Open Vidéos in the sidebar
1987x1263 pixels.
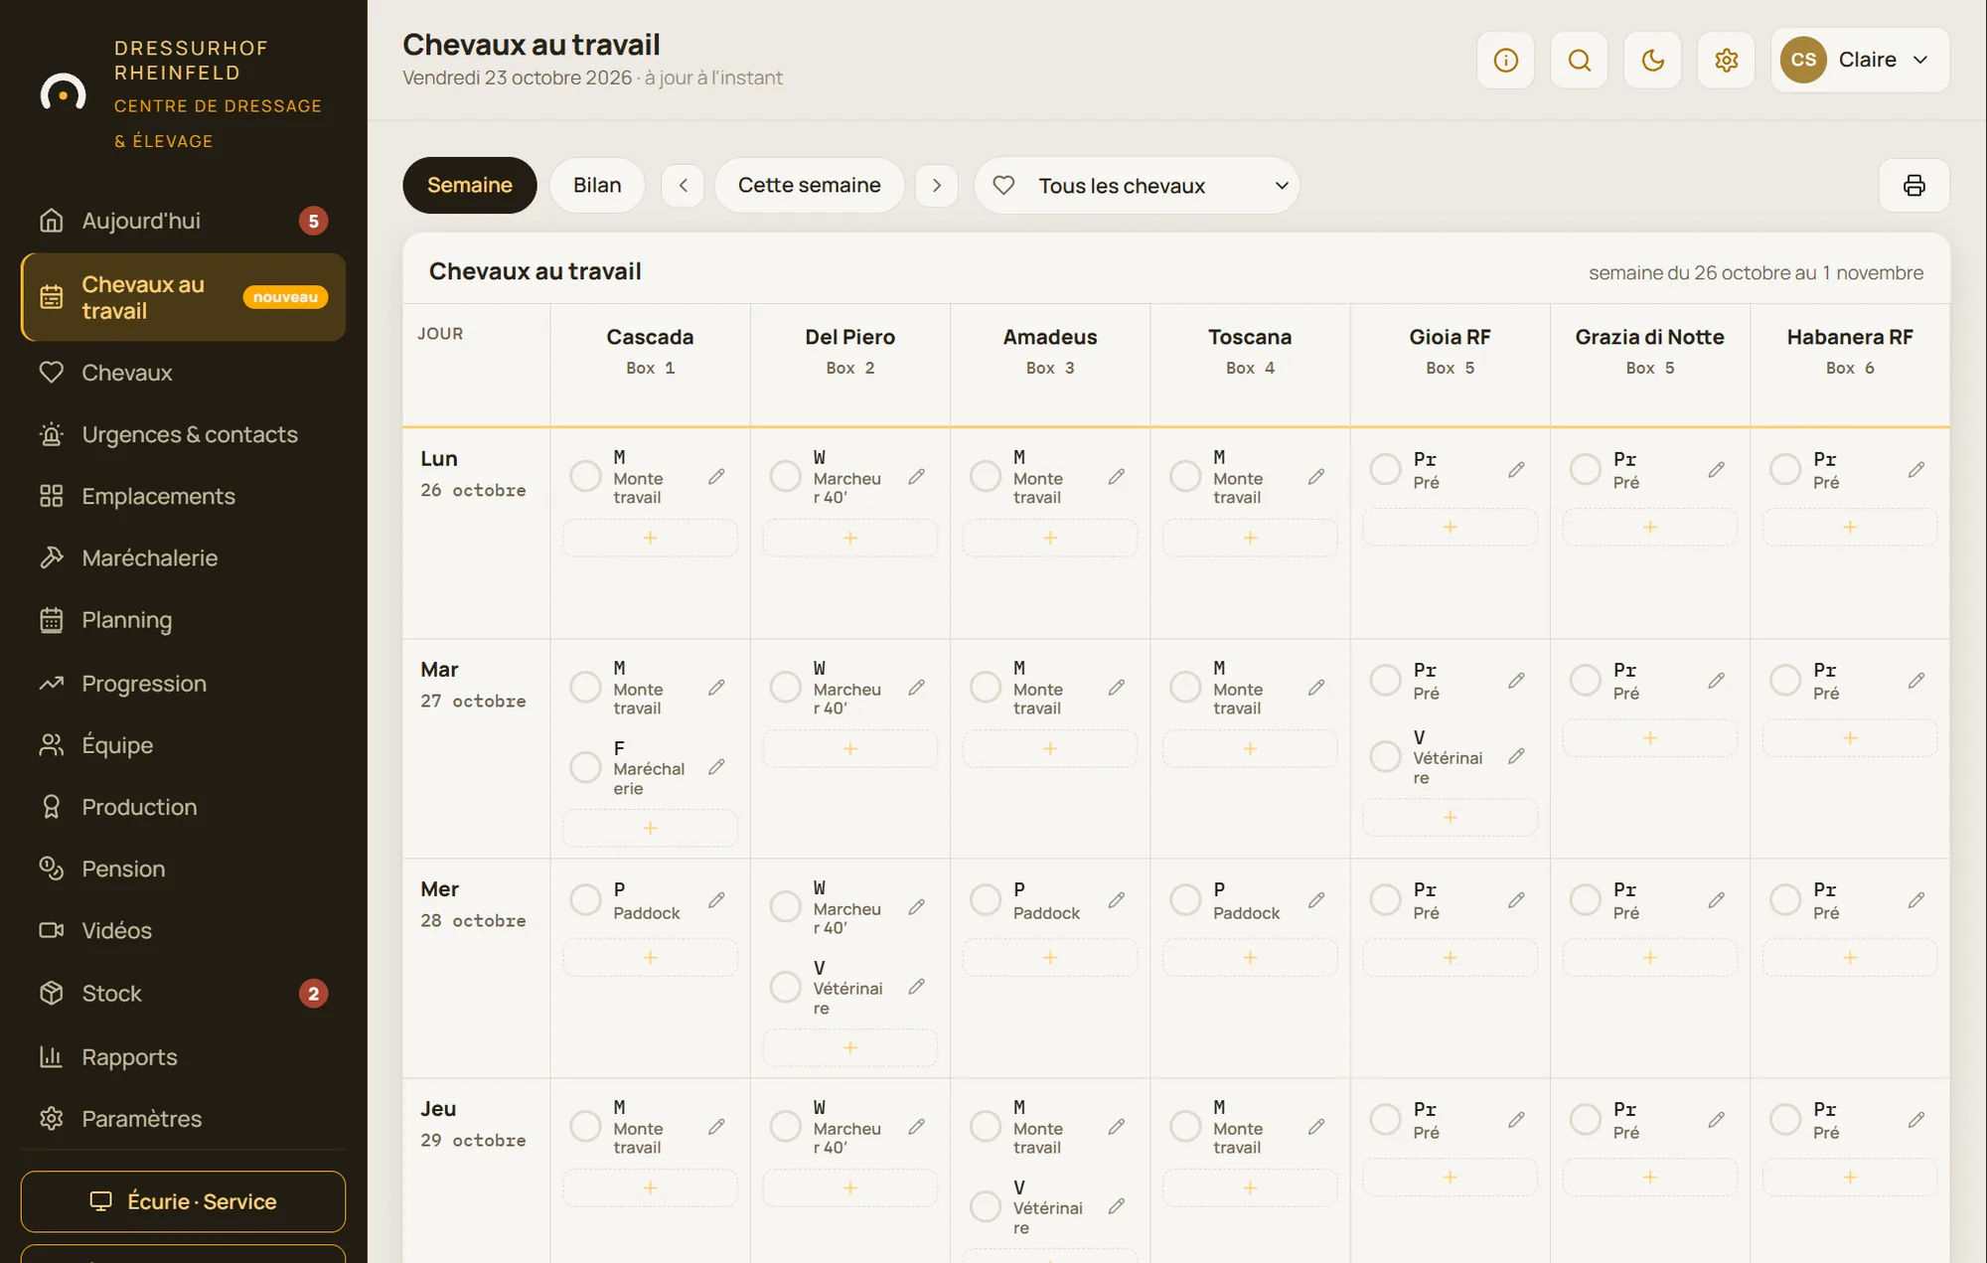pos(184,931)
